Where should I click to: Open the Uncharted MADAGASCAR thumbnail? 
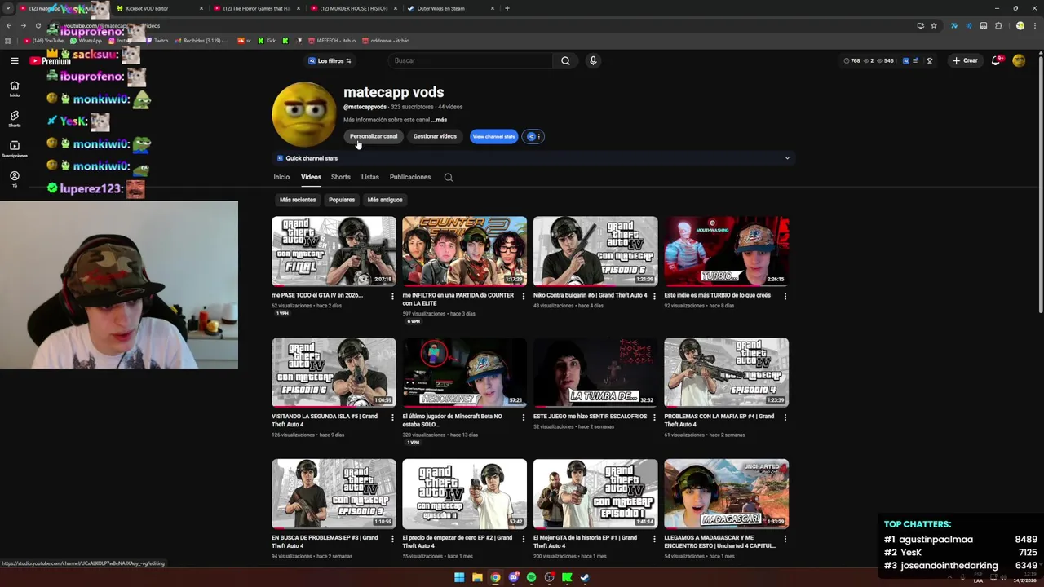726,493
